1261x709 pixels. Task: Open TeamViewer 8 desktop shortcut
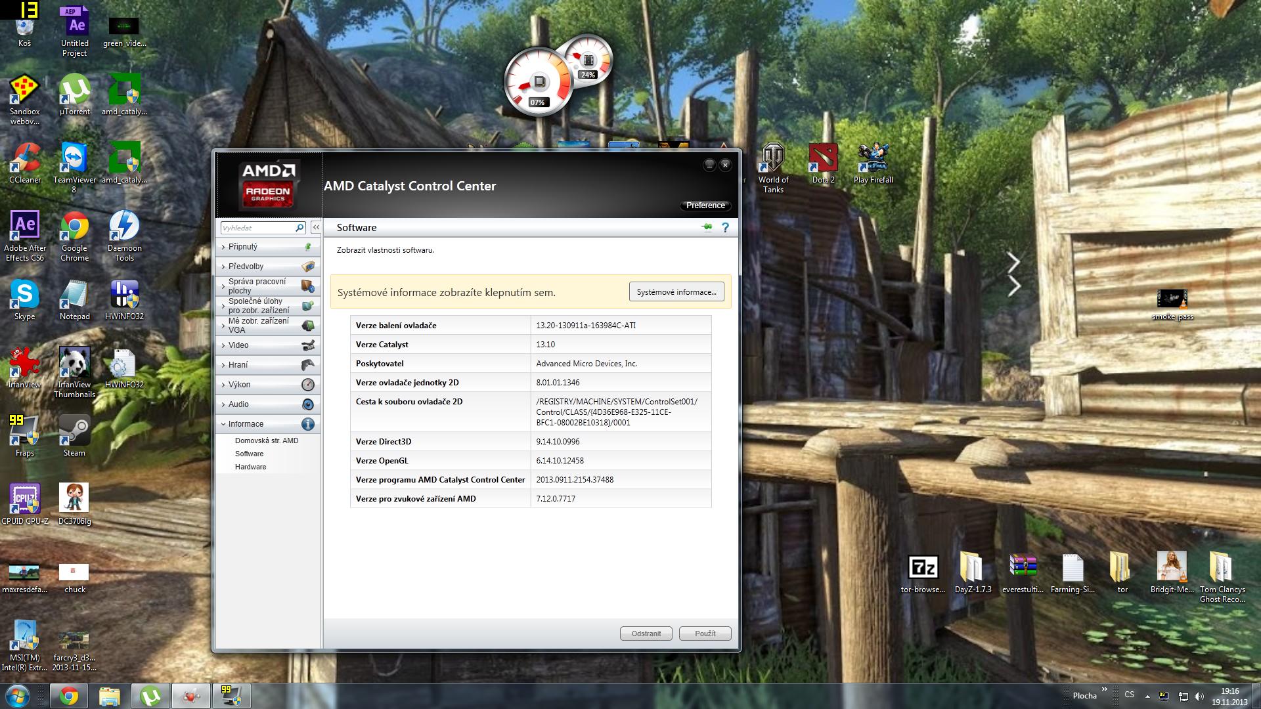point(74,167)
